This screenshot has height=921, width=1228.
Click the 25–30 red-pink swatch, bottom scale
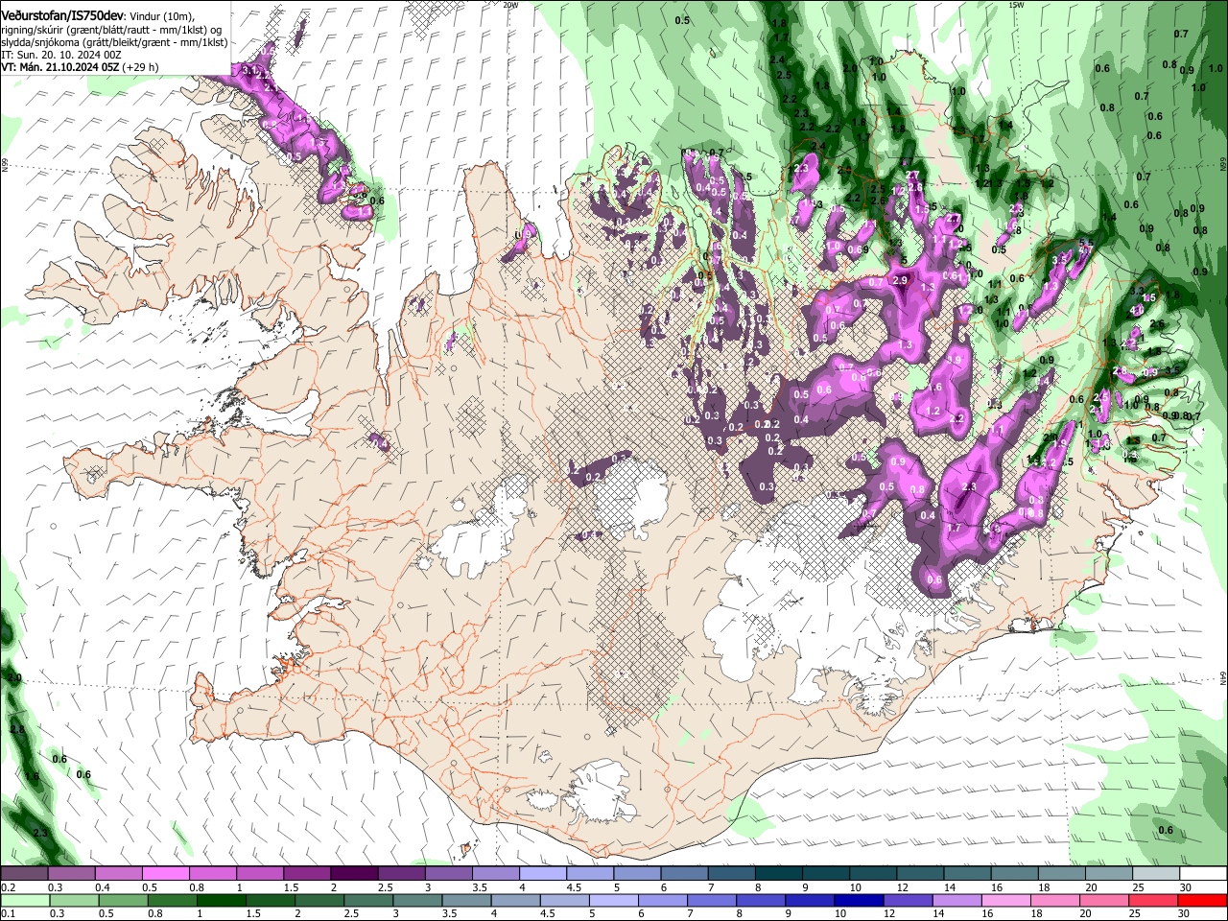[1154, 900]
